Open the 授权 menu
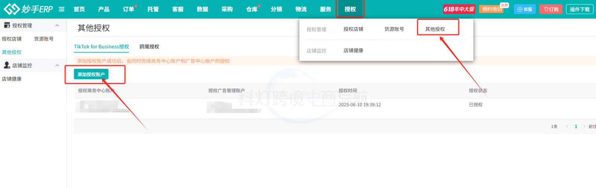This screenshot has height=188, width=596. 350,9
